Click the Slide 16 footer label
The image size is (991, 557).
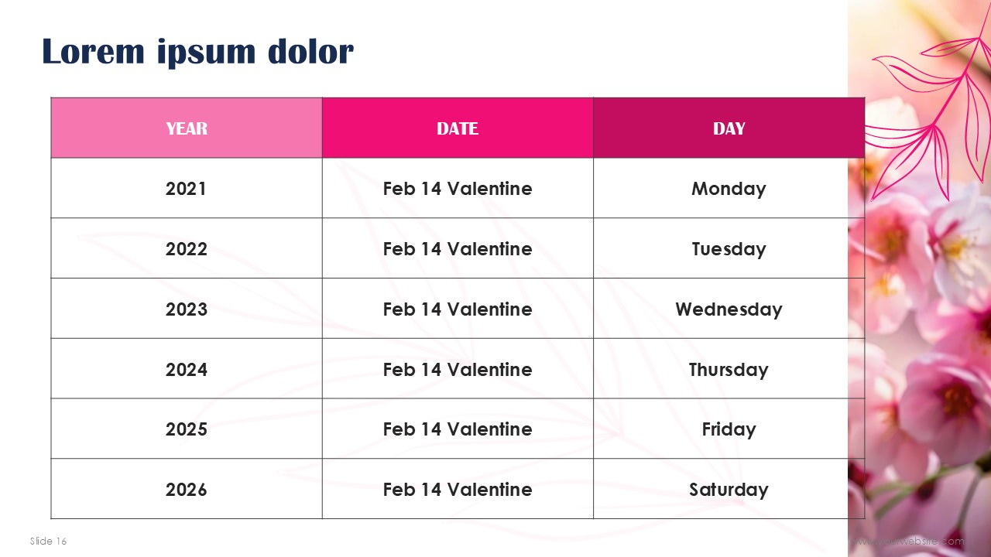click(x=48, y=541)
